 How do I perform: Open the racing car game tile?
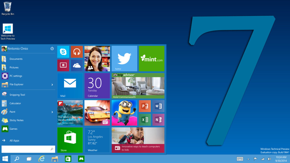pos(97,113)
